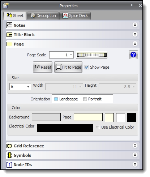150x177 pixels.
Task: Click the Notes section icon
Action: pos(9,25)
